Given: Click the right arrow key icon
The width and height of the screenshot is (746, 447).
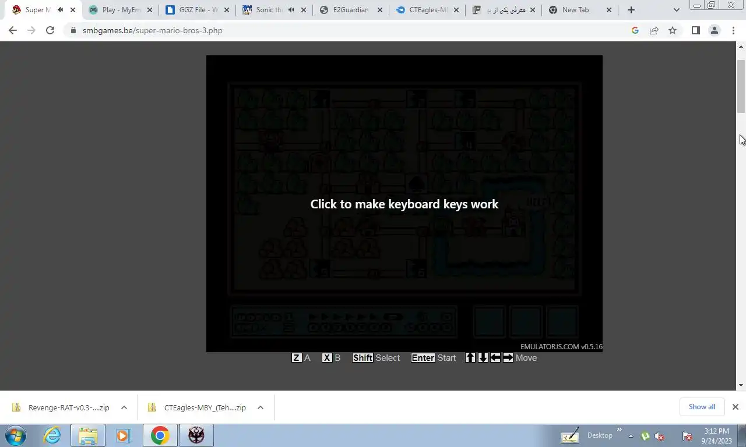Looking at the screenshot, I should pyautogui.click(x=508, y=357).
